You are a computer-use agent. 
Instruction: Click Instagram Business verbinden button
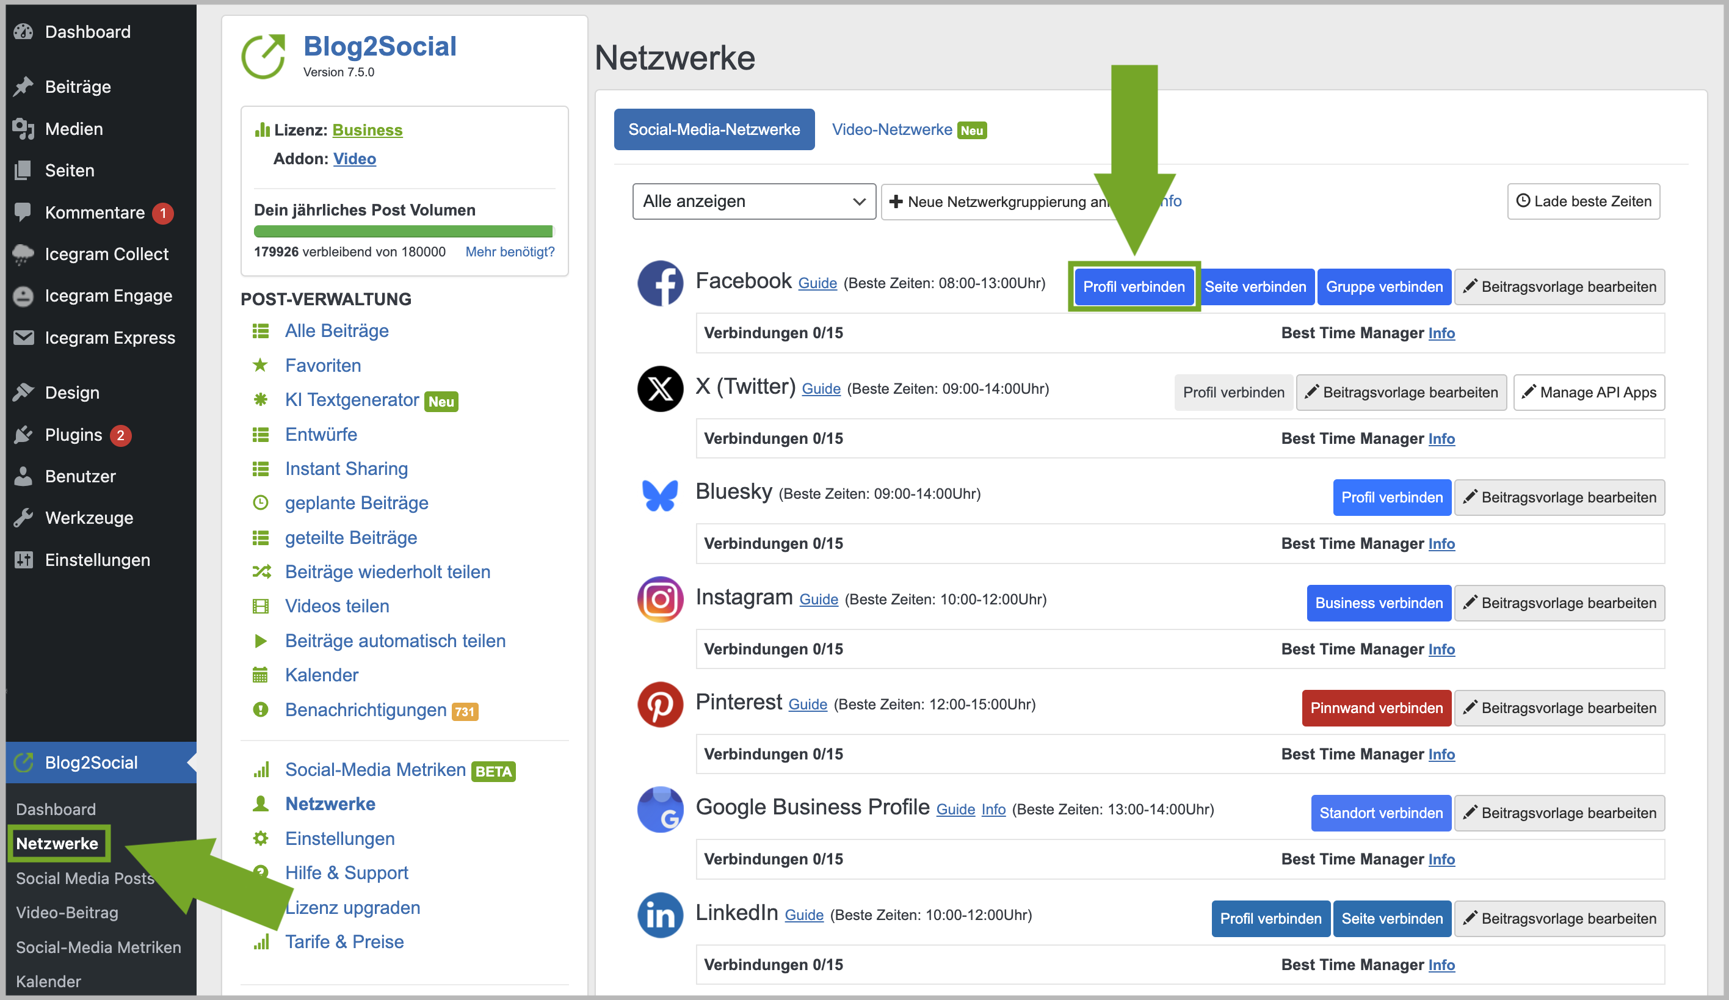coord(1379,603)
